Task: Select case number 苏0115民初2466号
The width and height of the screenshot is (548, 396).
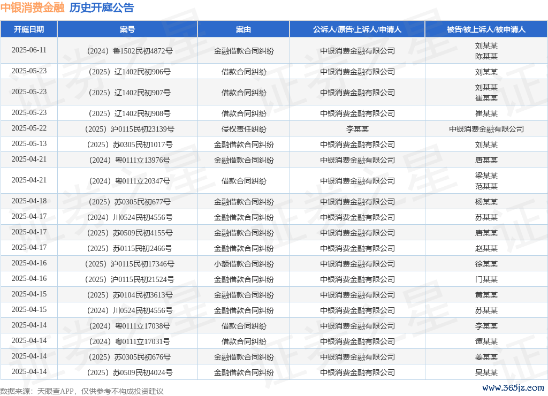Action: tap(130, 248)
